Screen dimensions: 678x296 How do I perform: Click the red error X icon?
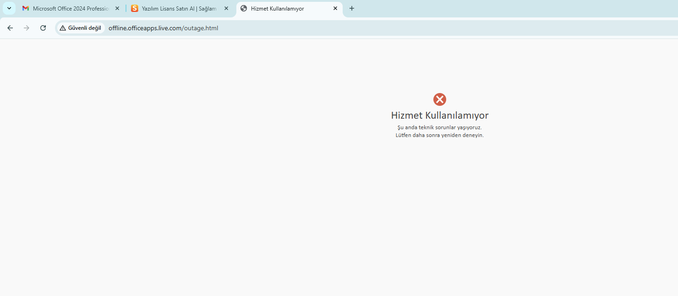click(x=440, y=99)
